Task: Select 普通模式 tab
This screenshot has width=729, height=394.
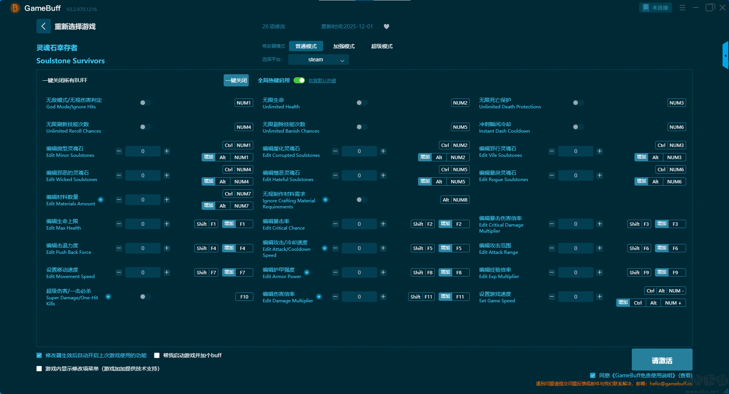Action: click(306, 46)
